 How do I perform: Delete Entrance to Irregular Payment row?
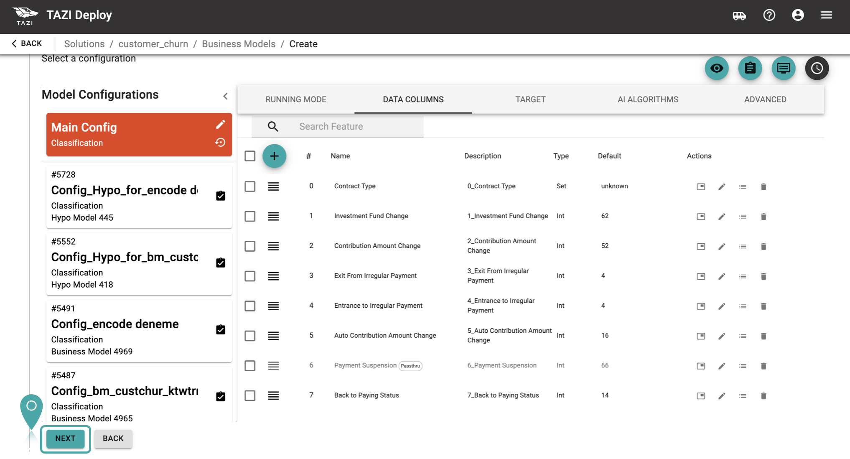pos(763,306)
